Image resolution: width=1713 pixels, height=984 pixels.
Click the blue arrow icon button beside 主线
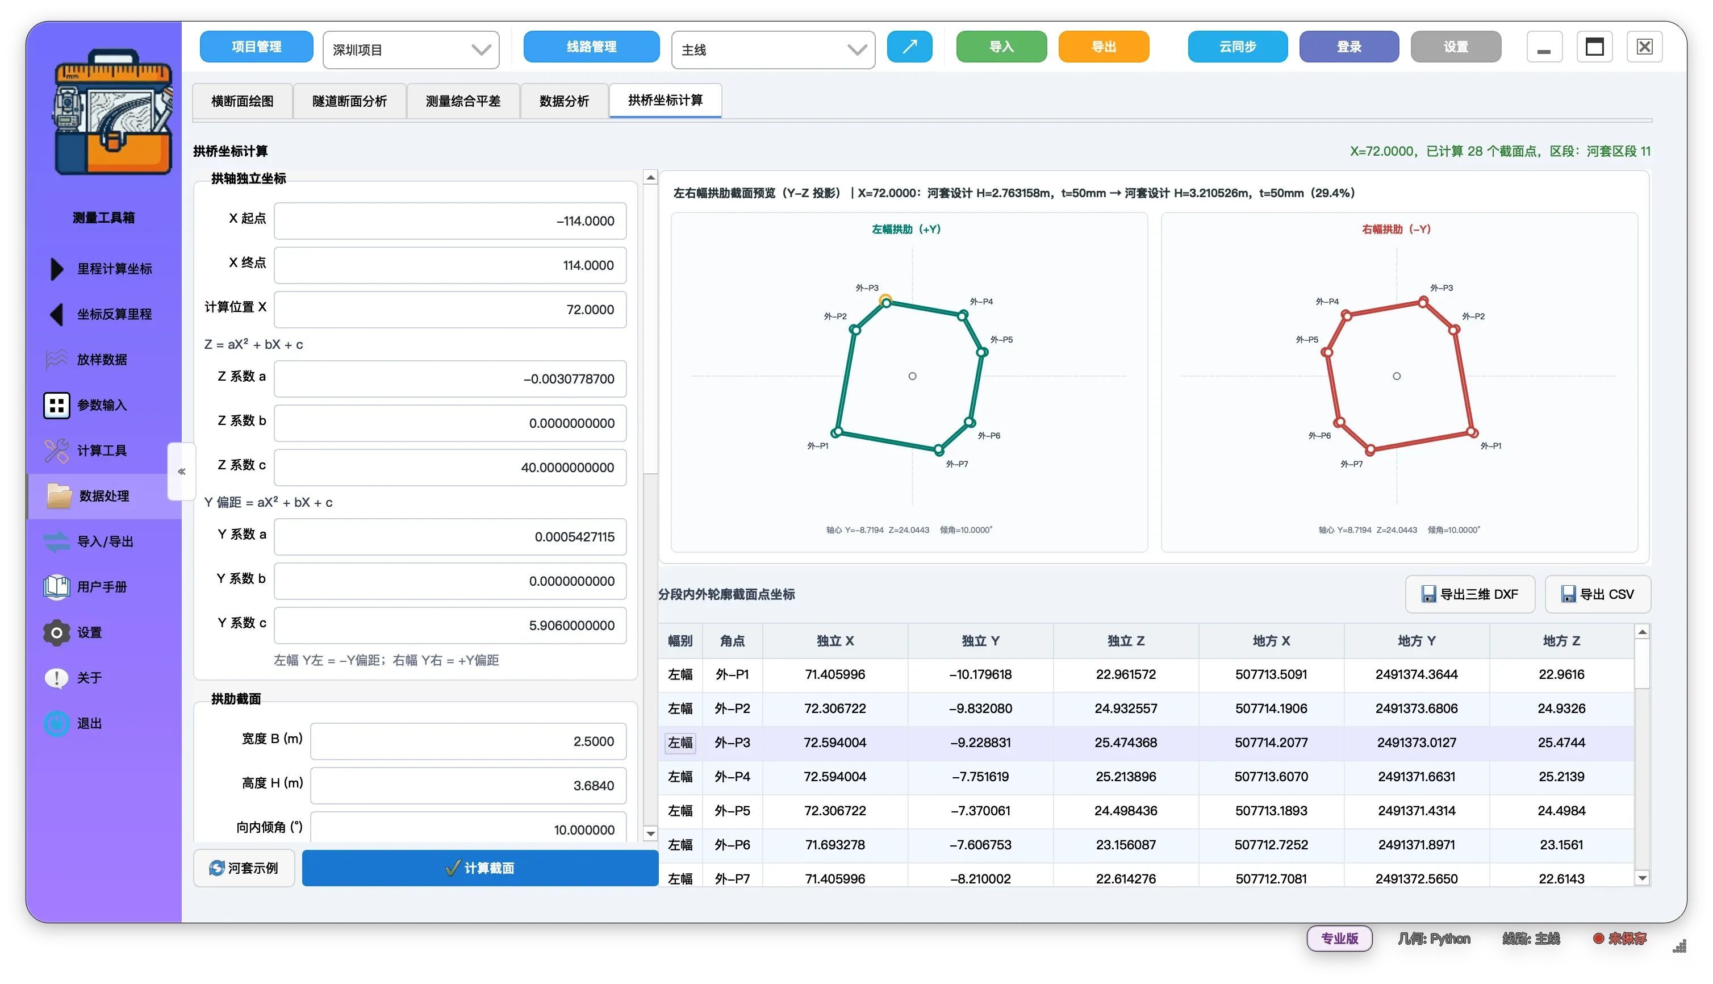point(909,47)
